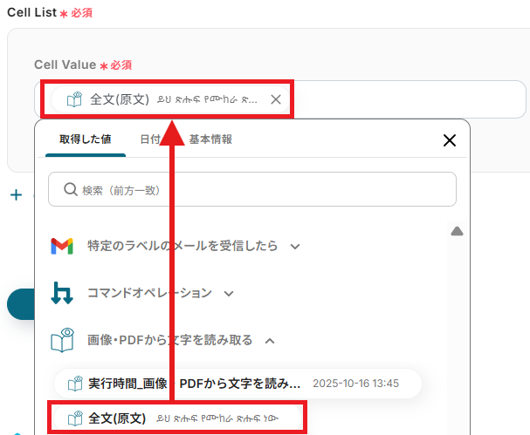Collapse the 画像・PDFから文字を読み取る section
This screenshot has height=435, width=530.
tap(270, 341)
